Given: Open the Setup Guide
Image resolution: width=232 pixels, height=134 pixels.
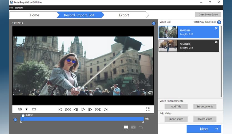Looking at the screenshot, I should [x=208, y=14].
